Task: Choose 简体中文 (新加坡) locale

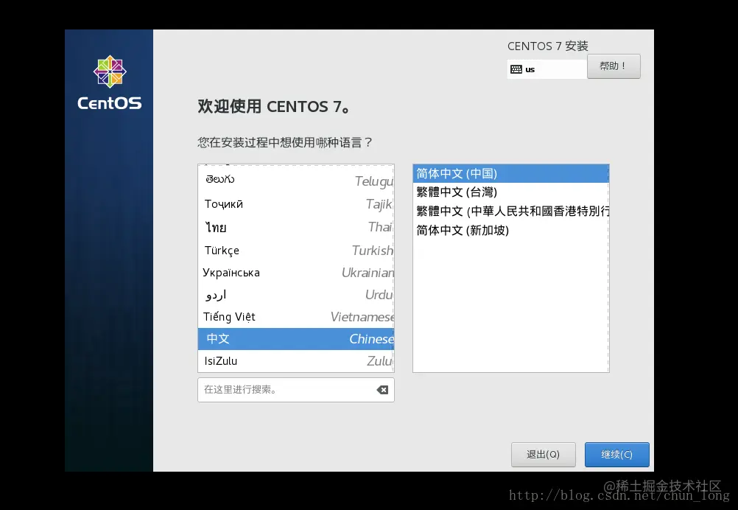Action: click(510, 230)
